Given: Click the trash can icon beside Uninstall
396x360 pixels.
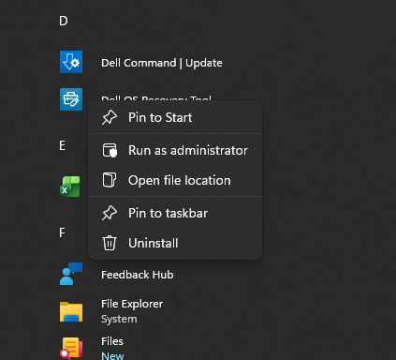Looking at the screenshot, I should pyautogui.click(x=110, y=243).
